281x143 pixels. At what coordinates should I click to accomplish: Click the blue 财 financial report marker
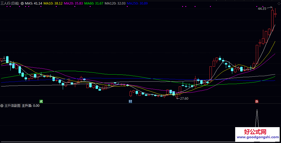coord(130,102)
